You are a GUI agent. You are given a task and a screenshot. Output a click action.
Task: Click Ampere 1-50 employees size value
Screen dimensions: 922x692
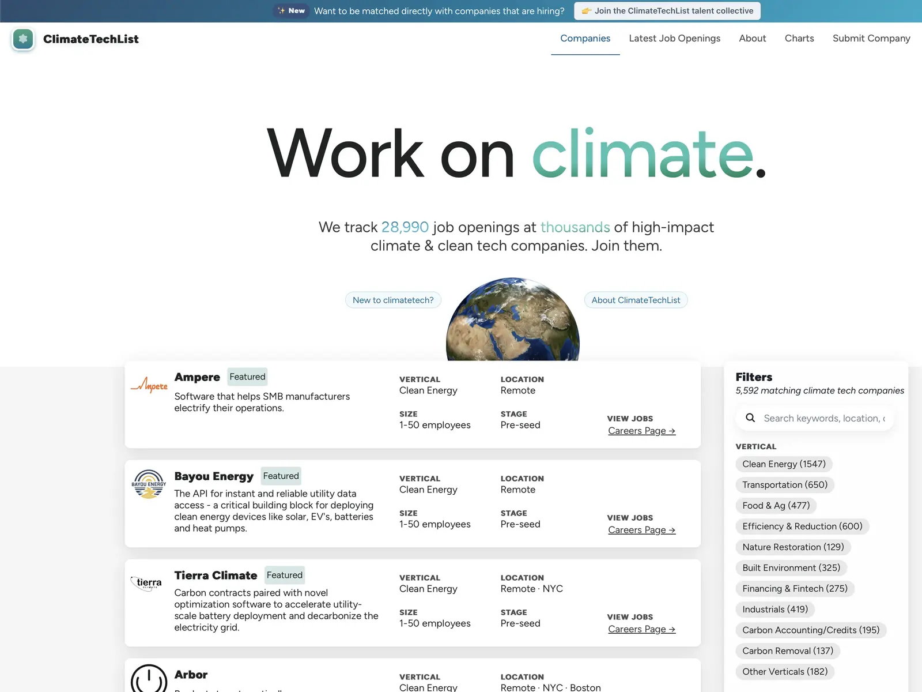(435, 425)
